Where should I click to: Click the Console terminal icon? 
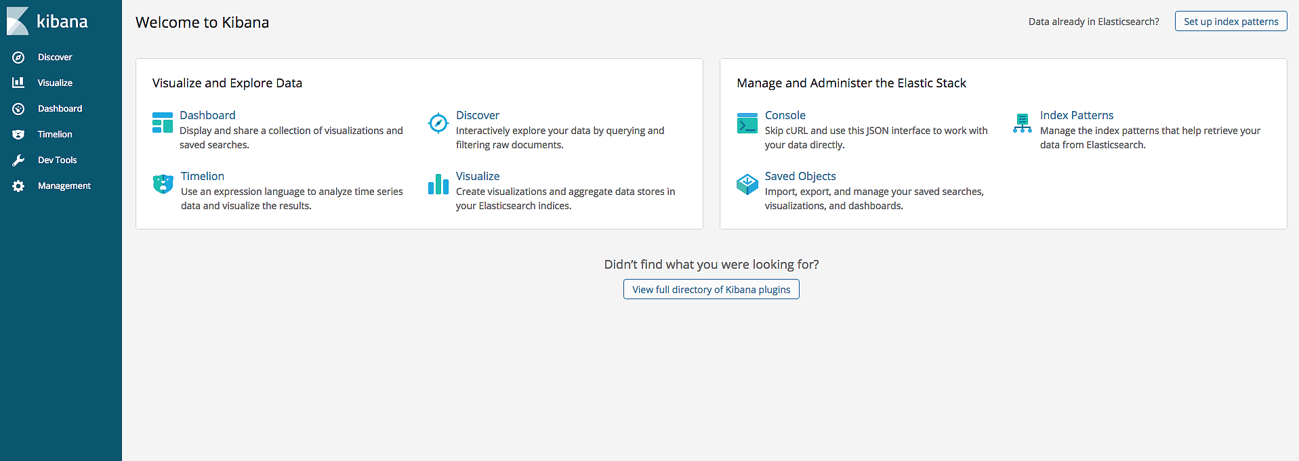747,123
